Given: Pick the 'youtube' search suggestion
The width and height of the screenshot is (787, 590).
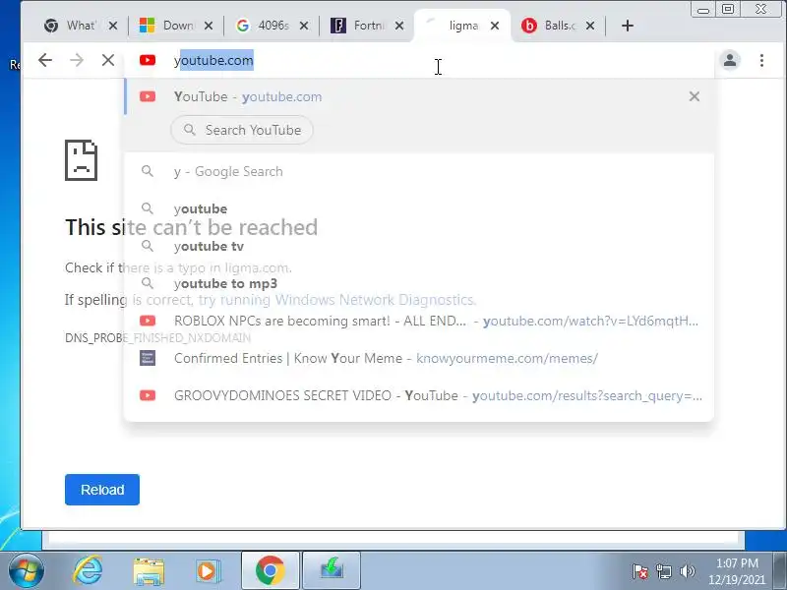Looking at the screenshot, I should [419, 208].
